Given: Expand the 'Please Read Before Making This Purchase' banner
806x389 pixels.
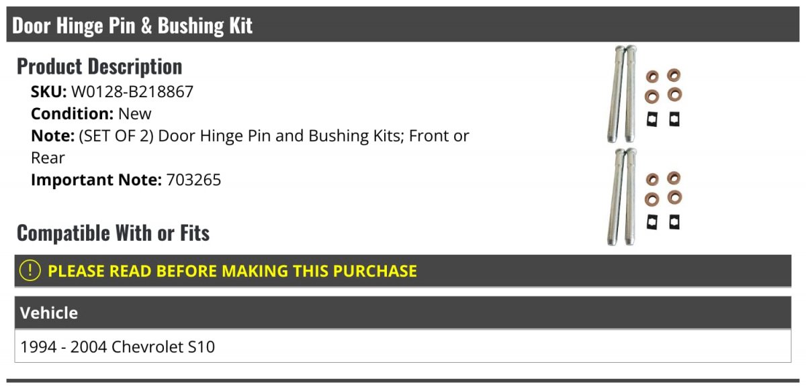Looking at the screenshot, I should (232, 271).
